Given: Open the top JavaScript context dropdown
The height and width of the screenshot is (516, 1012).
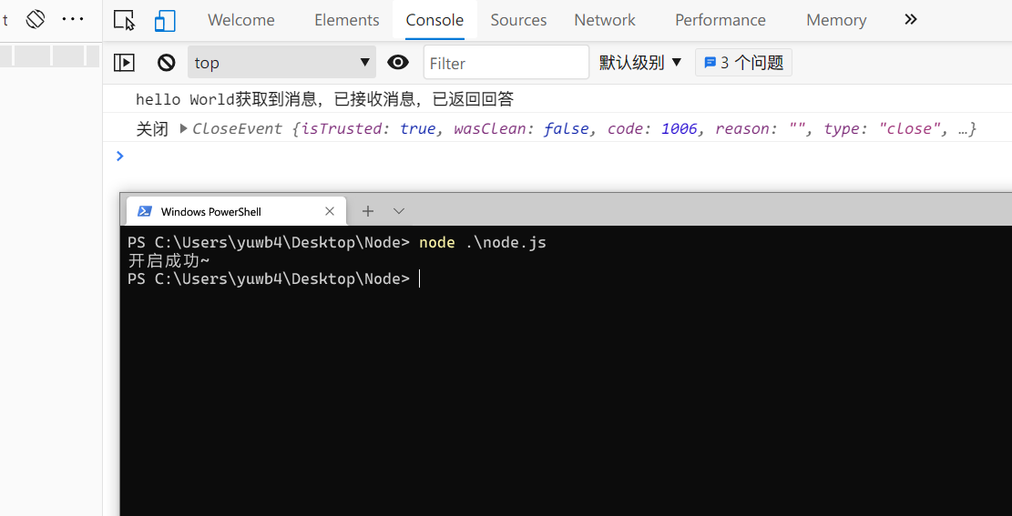Looking at the screenshot, I should (x=282, y=63).
